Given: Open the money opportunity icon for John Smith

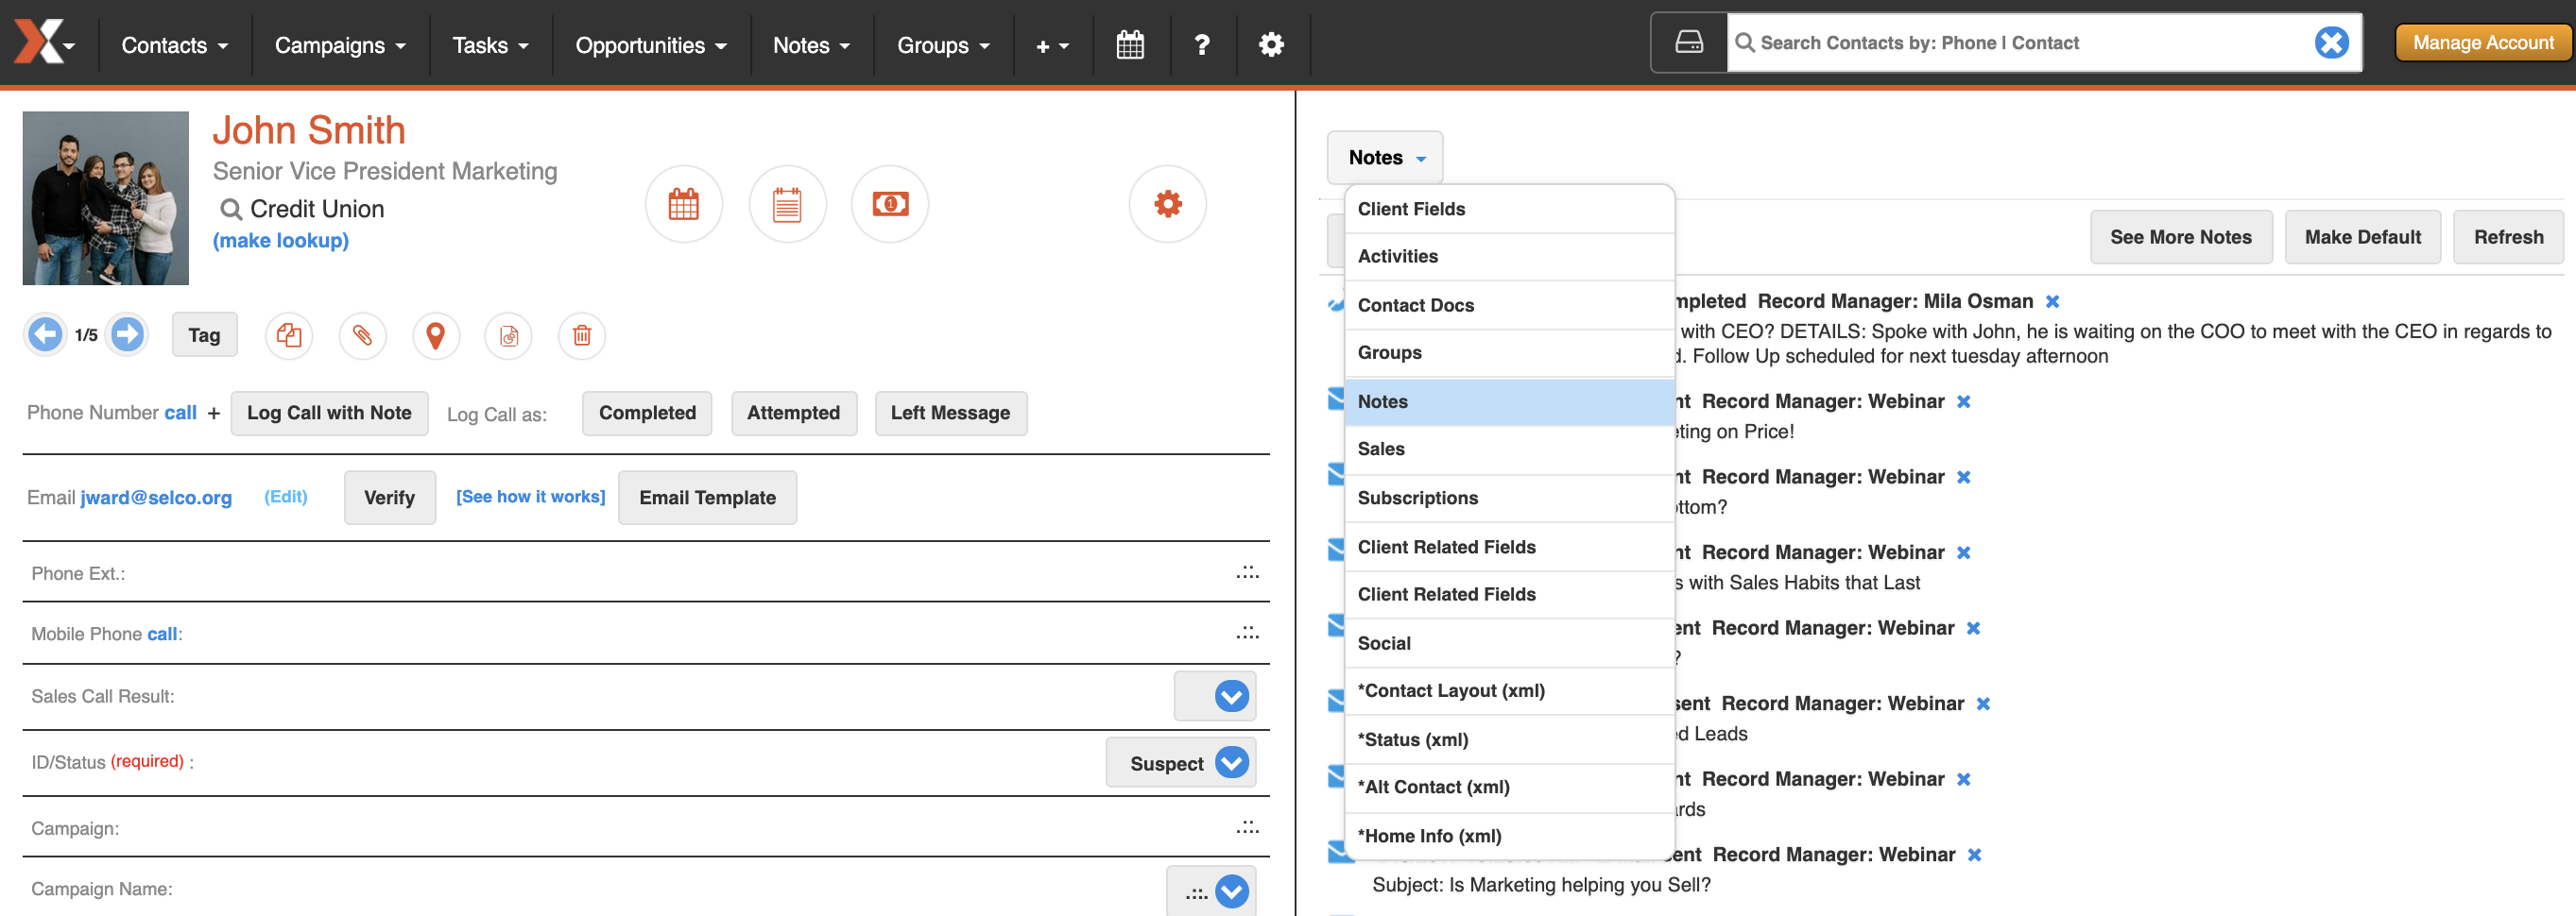Looking at the screenshot, I should (x=890, y=205).
